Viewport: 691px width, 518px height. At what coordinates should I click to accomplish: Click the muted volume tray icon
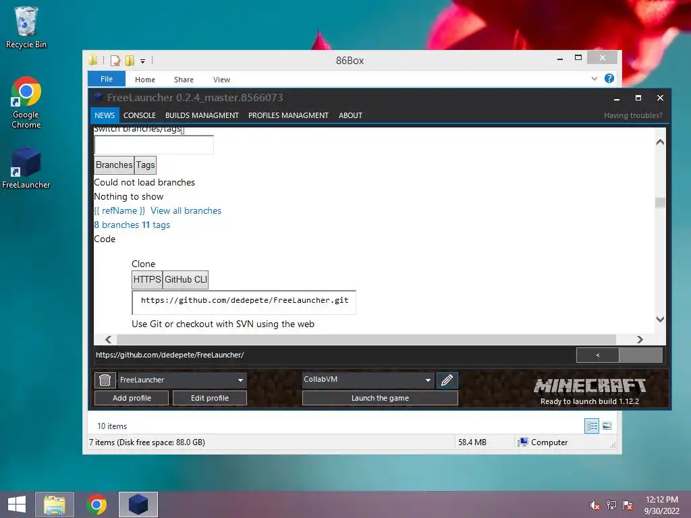[595, 505]
